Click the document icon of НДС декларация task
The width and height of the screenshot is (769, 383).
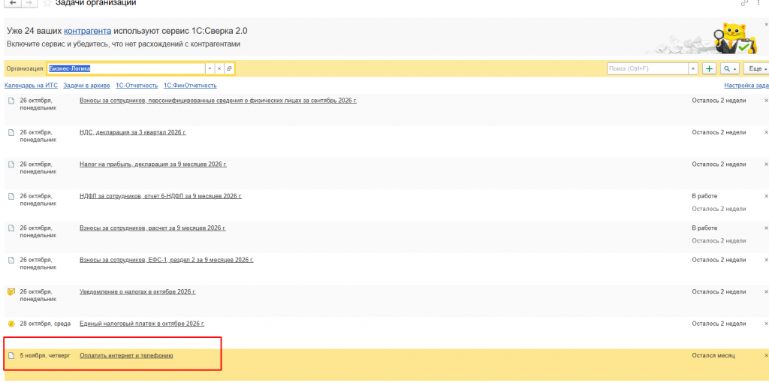point(11,132)
